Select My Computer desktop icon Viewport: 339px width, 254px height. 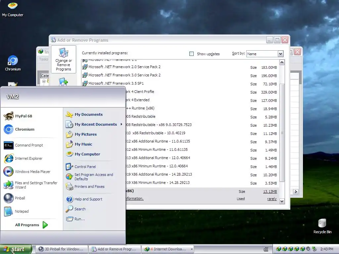pyautogui.click(x=13, y=9)
